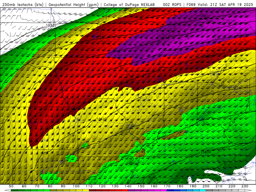The image size is (256, 192).
Task: Click the '160' value on the color scale
Action: coord(154,186)
